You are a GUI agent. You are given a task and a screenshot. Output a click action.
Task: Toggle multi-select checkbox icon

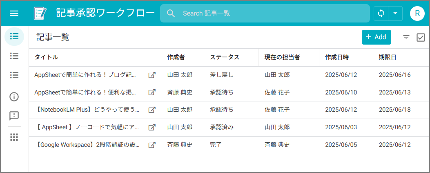point(420,37)
